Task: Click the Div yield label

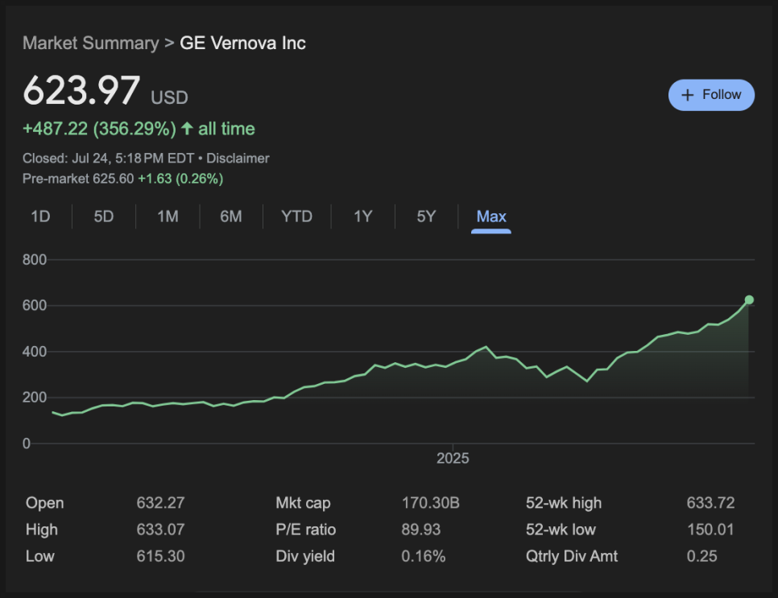Action: pos(305,556)
